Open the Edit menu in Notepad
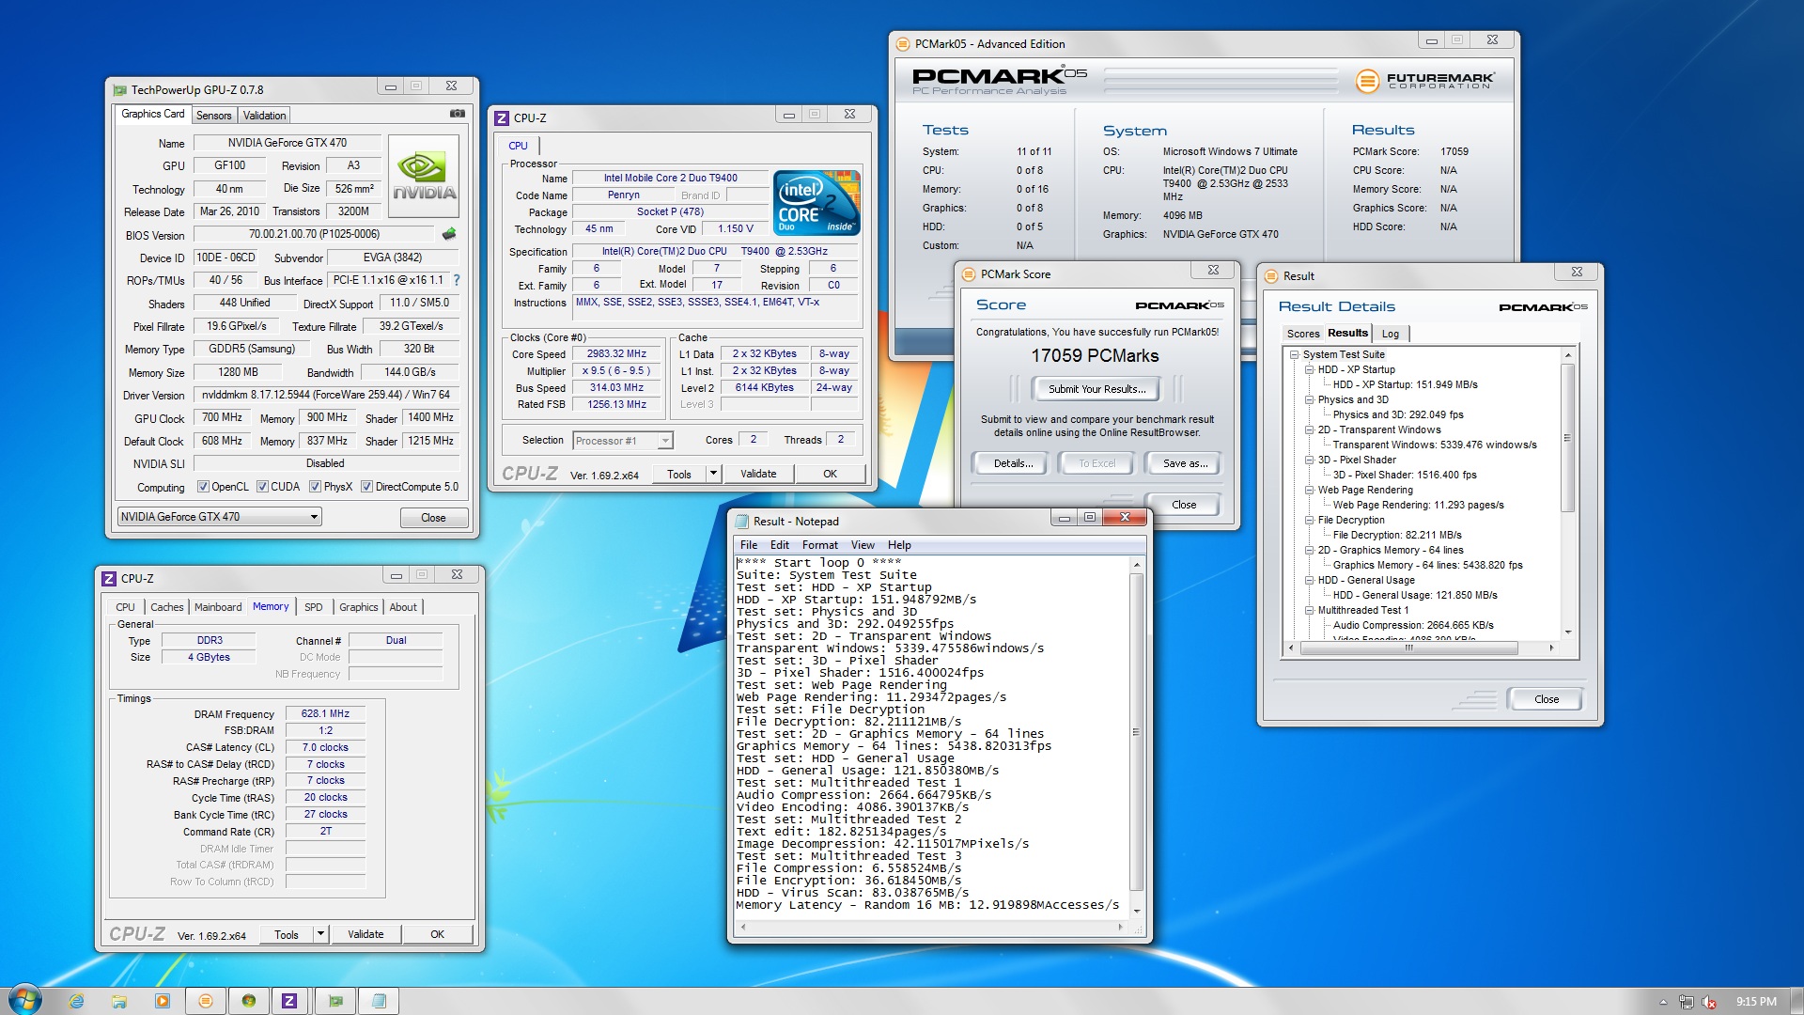The image size is (1804, 1015). (x=780, y=545)
